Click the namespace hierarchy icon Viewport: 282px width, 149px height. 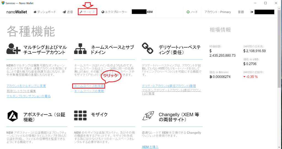click(x=80, y=49)
